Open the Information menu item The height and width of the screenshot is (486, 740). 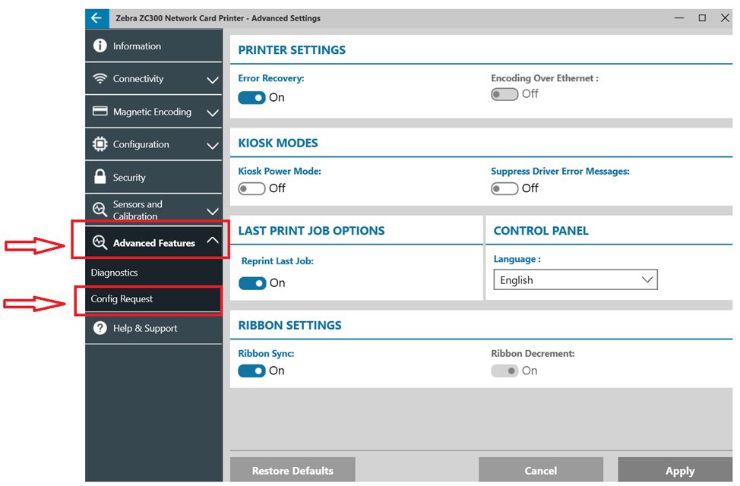(x=153, y=46)
